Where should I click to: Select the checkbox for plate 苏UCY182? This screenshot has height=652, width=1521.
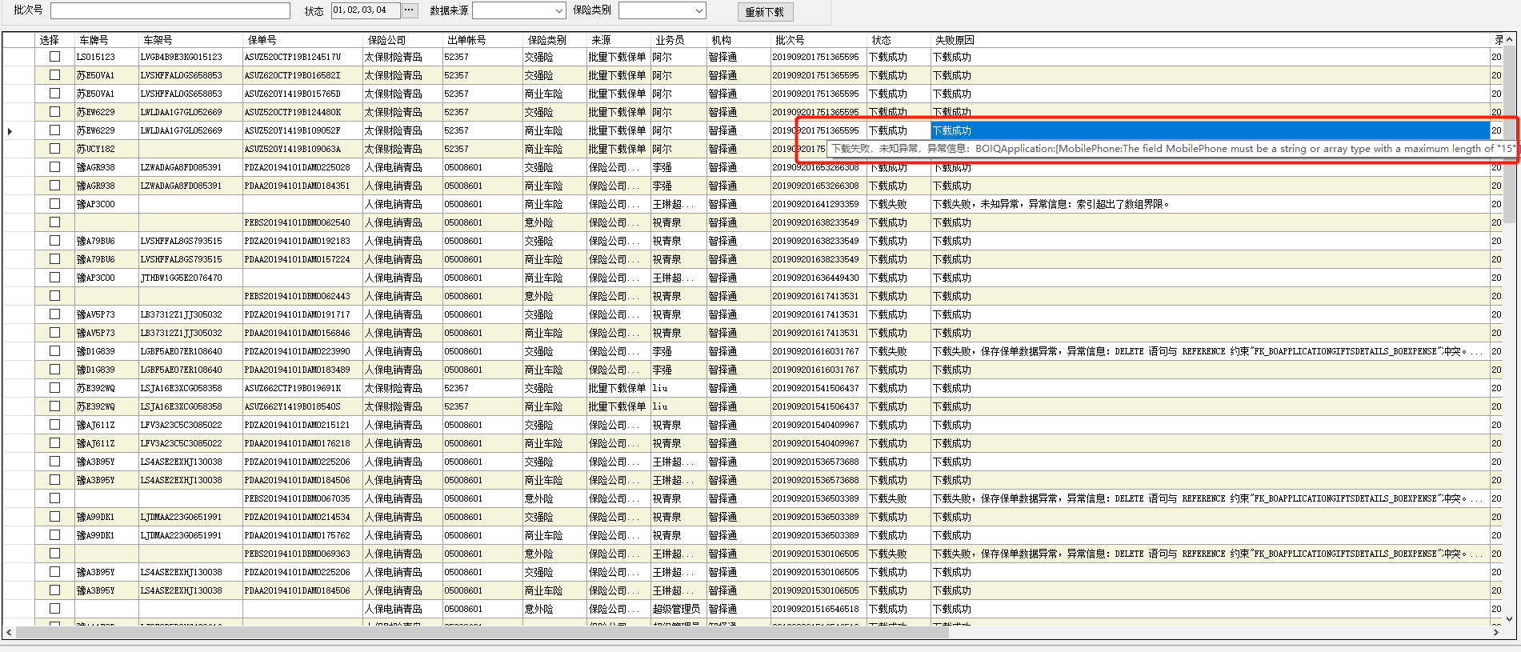click(54, 149)
